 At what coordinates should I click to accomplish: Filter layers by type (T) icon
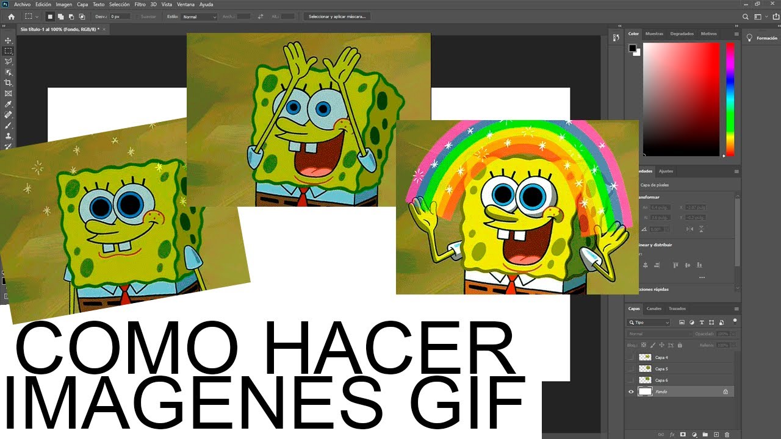pyautogui.click(x=702, y=323)
